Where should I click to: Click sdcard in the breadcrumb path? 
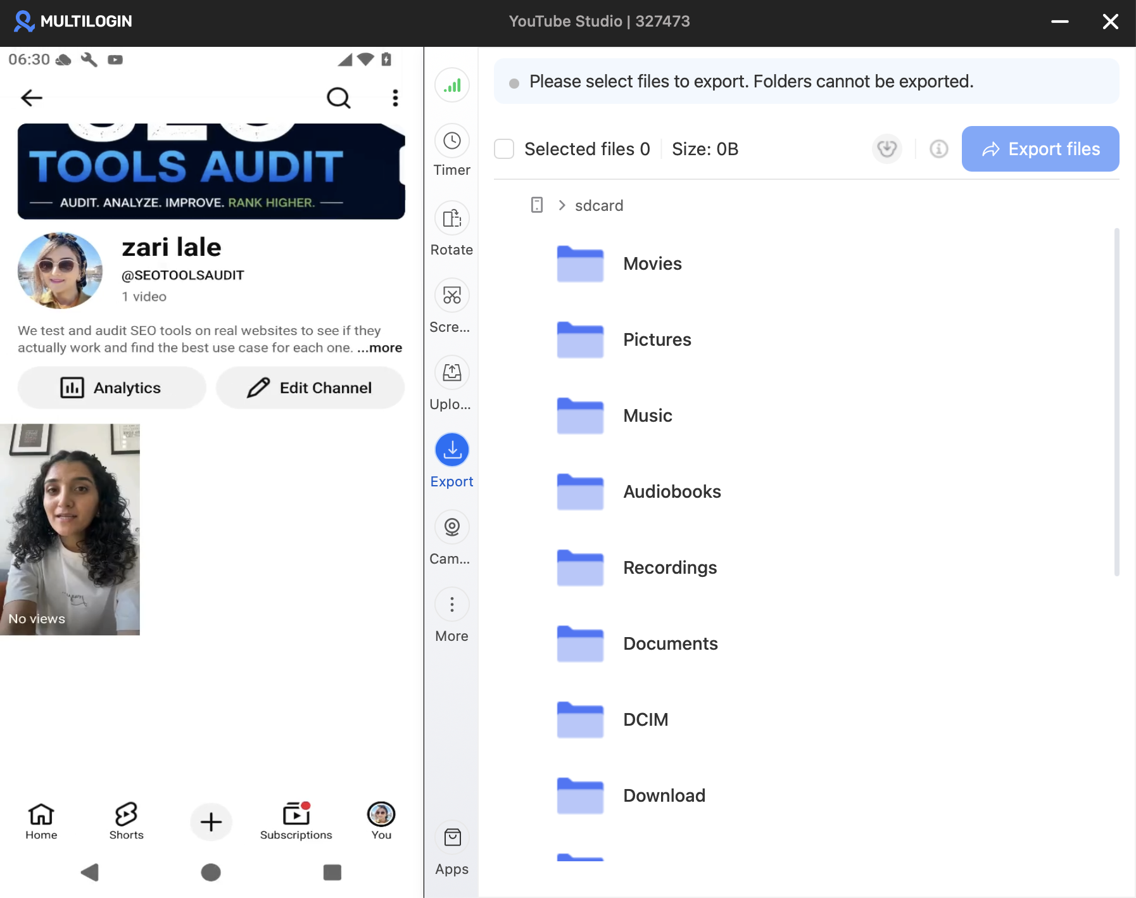coord(599,205)
